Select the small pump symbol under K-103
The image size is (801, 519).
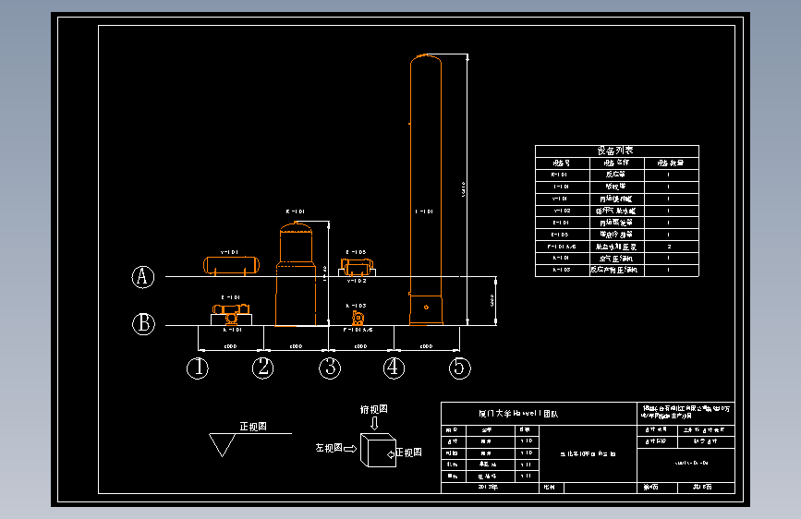pos(358,318)
